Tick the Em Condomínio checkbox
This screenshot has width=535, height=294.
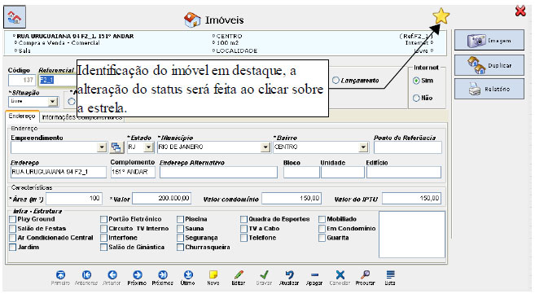click(322, 229)
